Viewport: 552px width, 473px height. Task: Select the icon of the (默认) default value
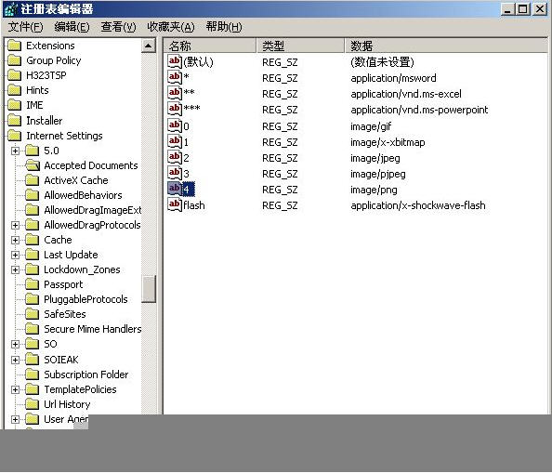(x=175, y=61)
